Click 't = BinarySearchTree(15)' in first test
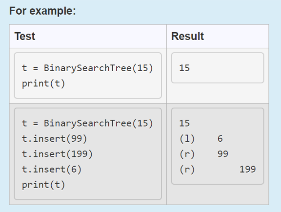The width and height of the screenshot is (281, 212). click(87, 68)
